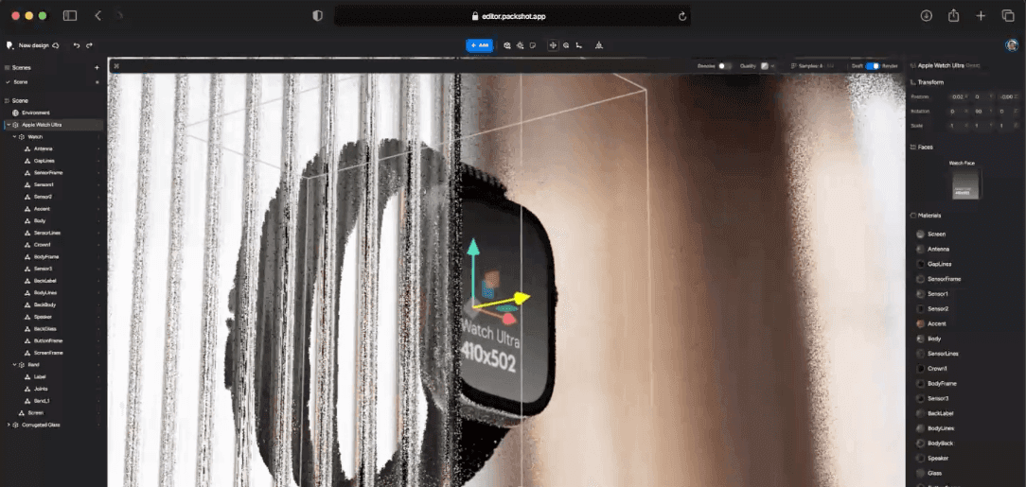Image resolution: width=1026 pixels, height=487 pixels.
Task: Collapse the Watch group in scene tree
Action: coord(15,137)
